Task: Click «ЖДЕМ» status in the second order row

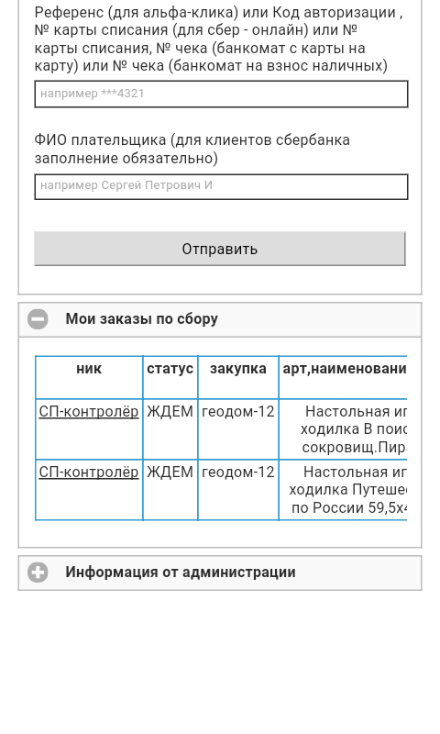Action: point(170,472)
